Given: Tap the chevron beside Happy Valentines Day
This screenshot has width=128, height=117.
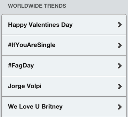Looking at the screenshot, I should pos(120,25).
